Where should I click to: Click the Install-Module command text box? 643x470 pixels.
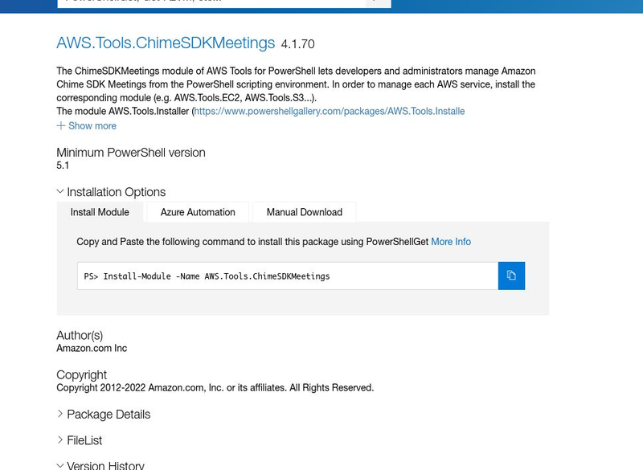[x=288, y=276]
